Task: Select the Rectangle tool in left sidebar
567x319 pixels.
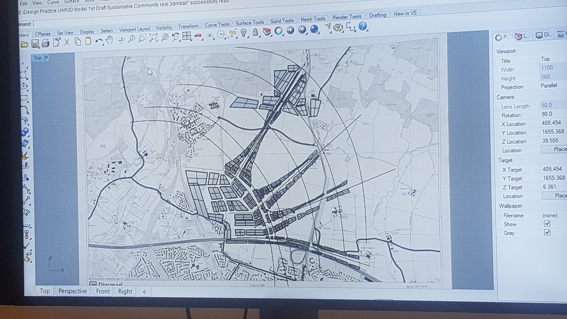Action: (25, 97)
